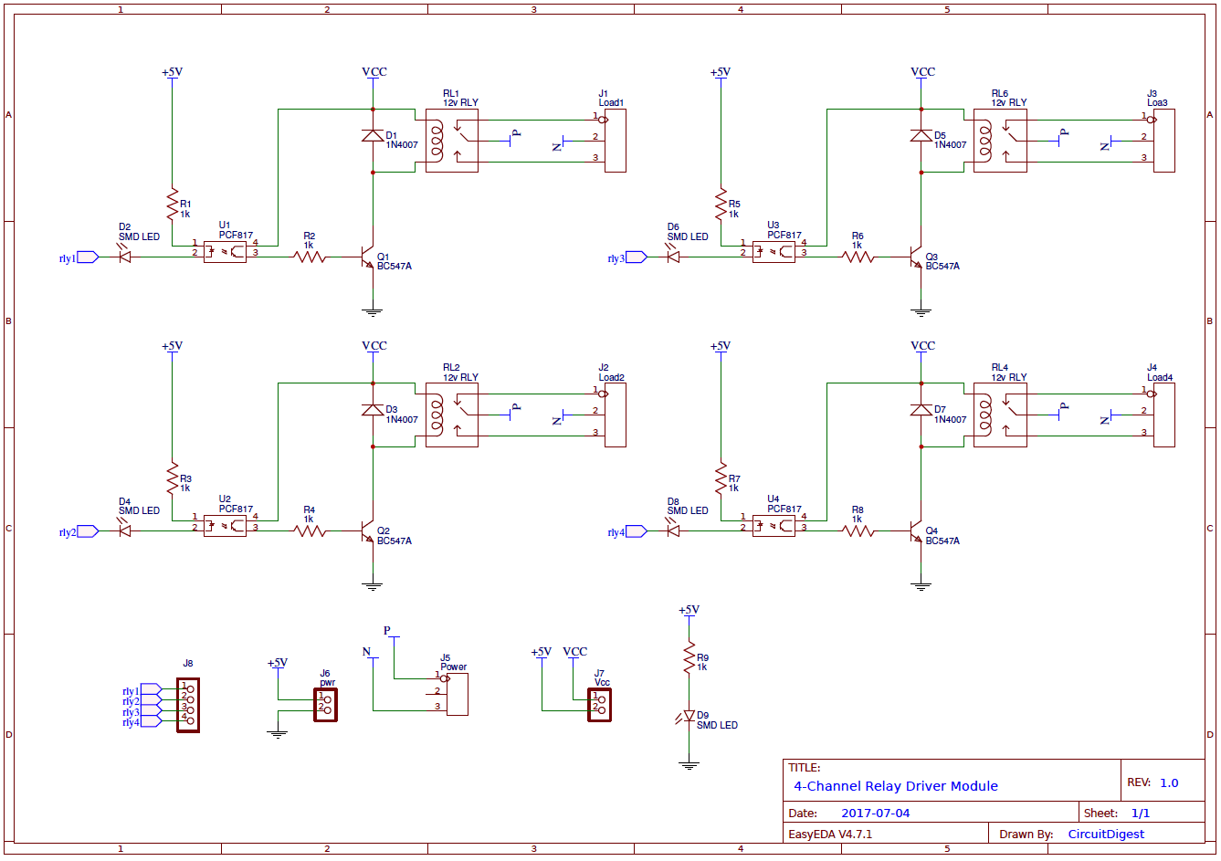Click the ground symbol below Q2

[x=372, y=587]
